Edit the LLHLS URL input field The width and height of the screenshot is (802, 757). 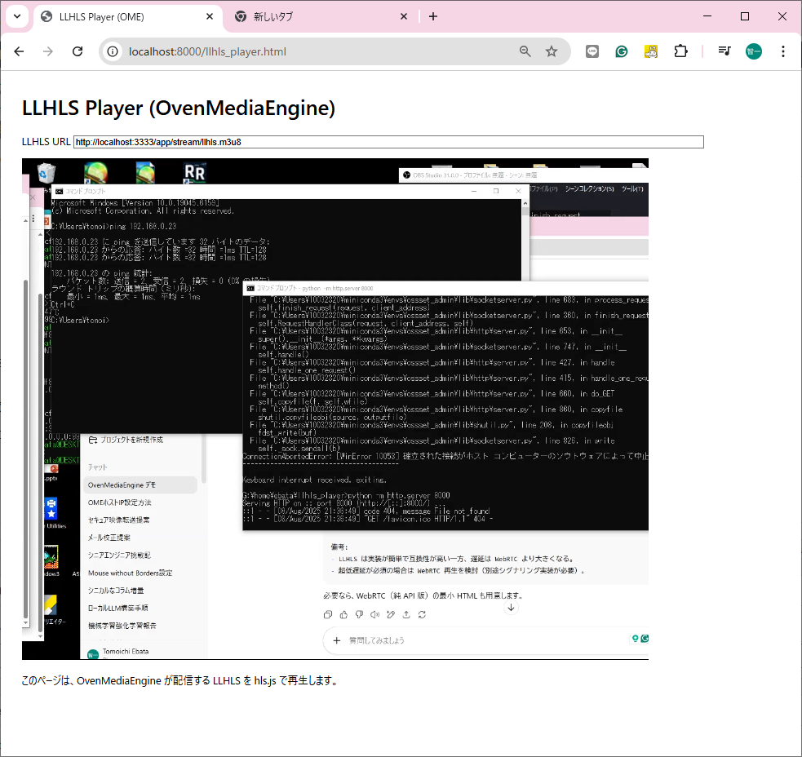coord(388,142)
